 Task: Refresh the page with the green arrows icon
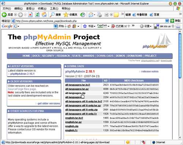pyautogui.click(x=37, y=15)
